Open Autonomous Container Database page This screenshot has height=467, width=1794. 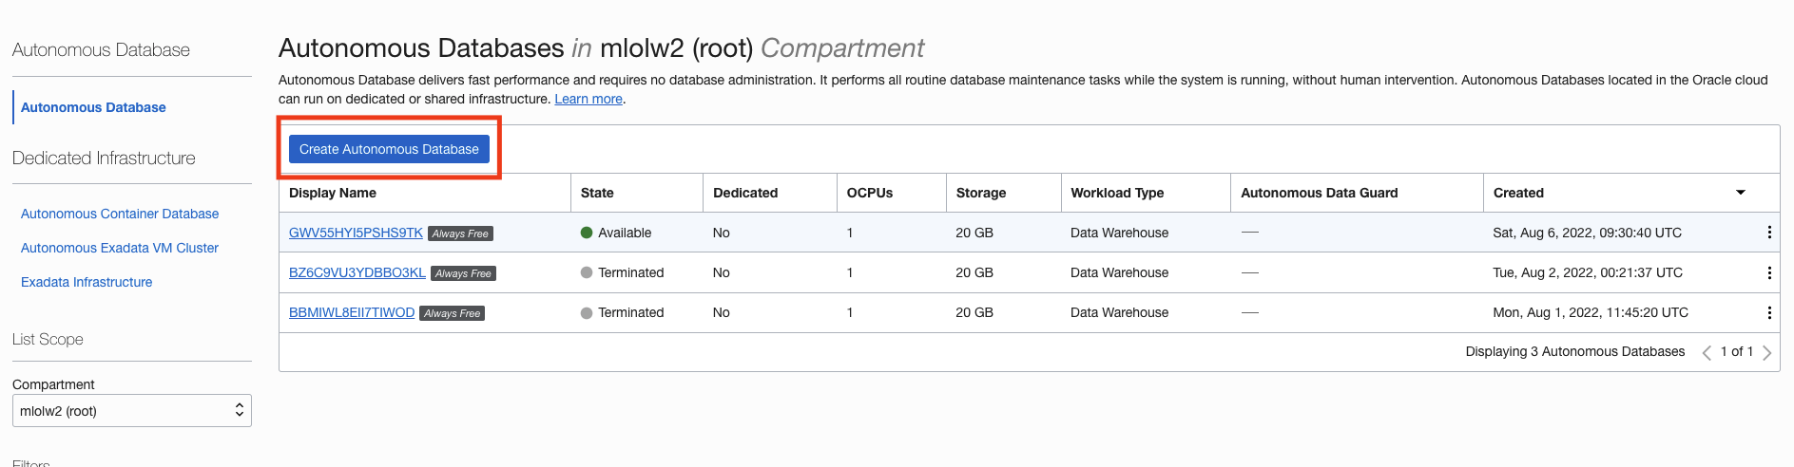pyautogui.click(x=120, y=214)
